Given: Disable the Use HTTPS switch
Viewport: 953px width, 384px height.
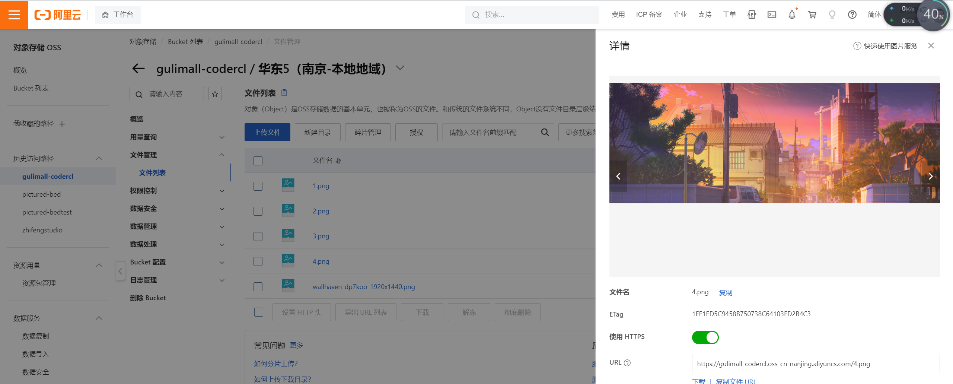Looking at the screenshot, I should point(705,337).
